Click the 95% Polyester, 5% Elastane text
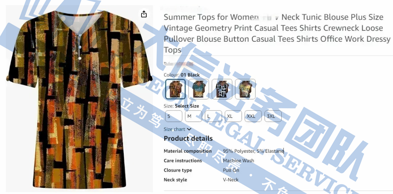 pos(253,151)
